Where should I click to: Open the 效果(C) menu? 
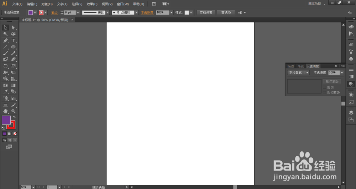[x=92, y=4]
